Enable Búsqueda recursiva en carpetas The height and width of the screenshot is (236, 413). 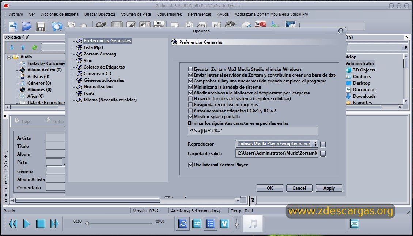click(x=190, y=105)
